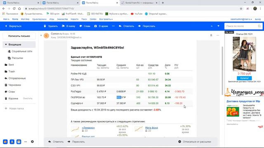Open the Спам folder in sidebar
Screen dimensions: 264x148
click(x=10, y=92)
